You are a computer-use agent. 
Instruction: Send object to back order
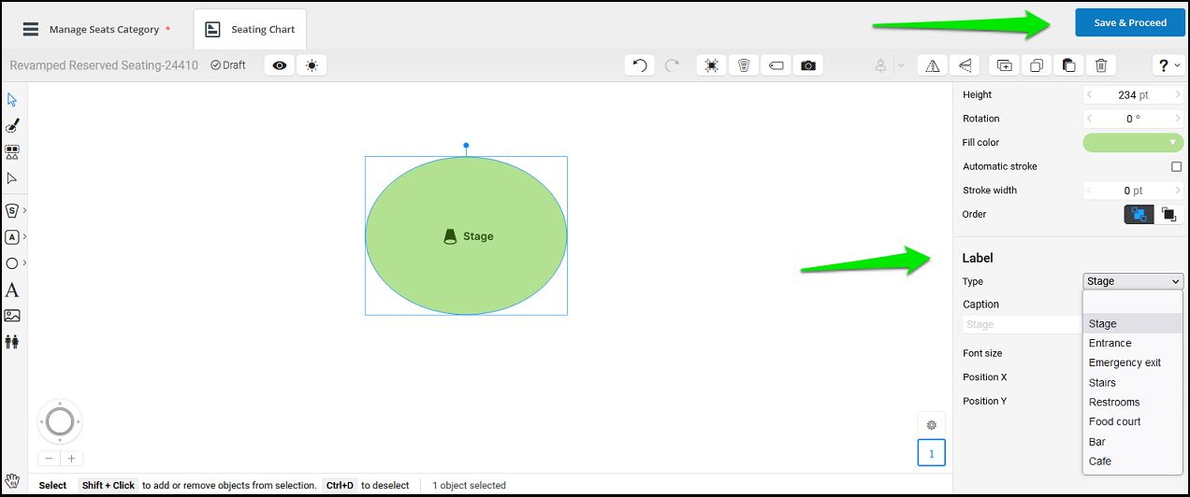[1168, 214]
